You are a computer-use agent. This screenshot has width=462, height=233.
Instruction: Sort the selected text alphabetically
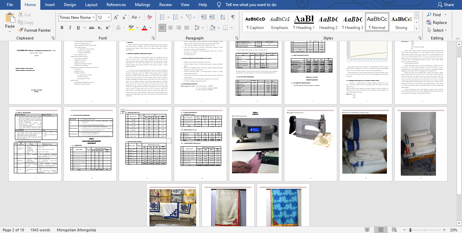click(222, 17)
